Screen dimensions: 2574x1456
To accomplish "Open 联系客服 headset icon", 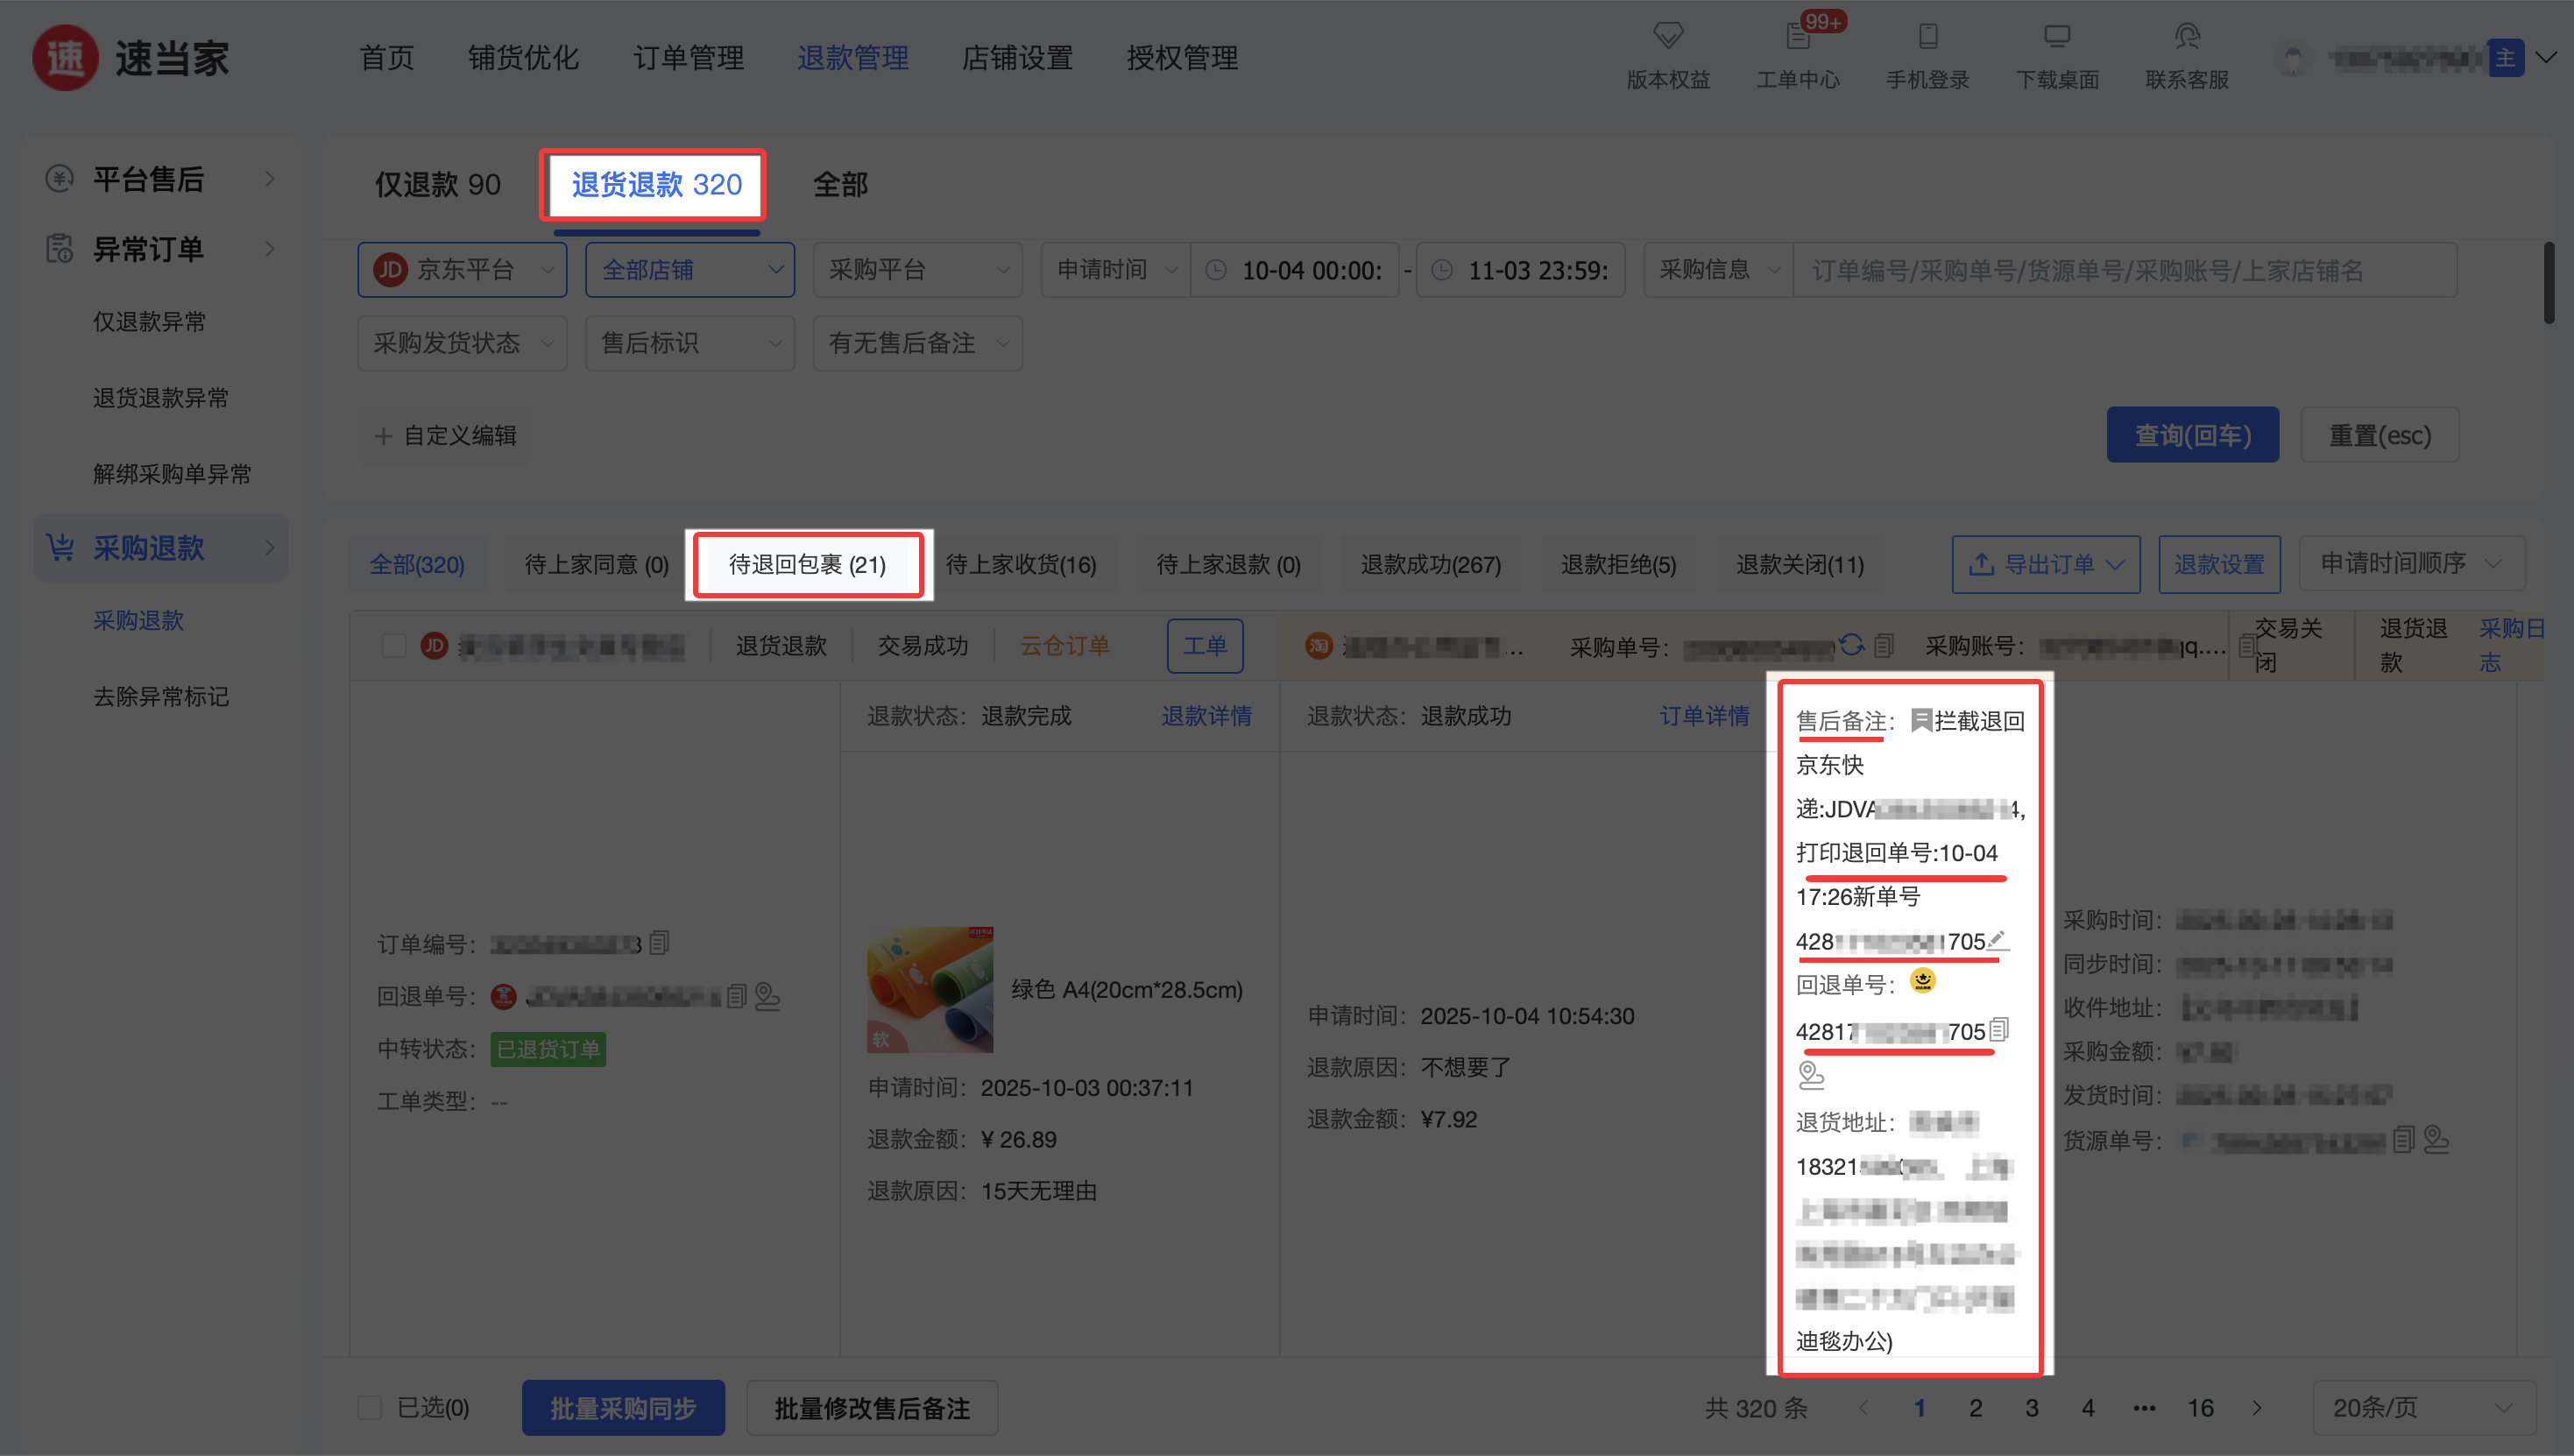I will (x=2186, y=37).
